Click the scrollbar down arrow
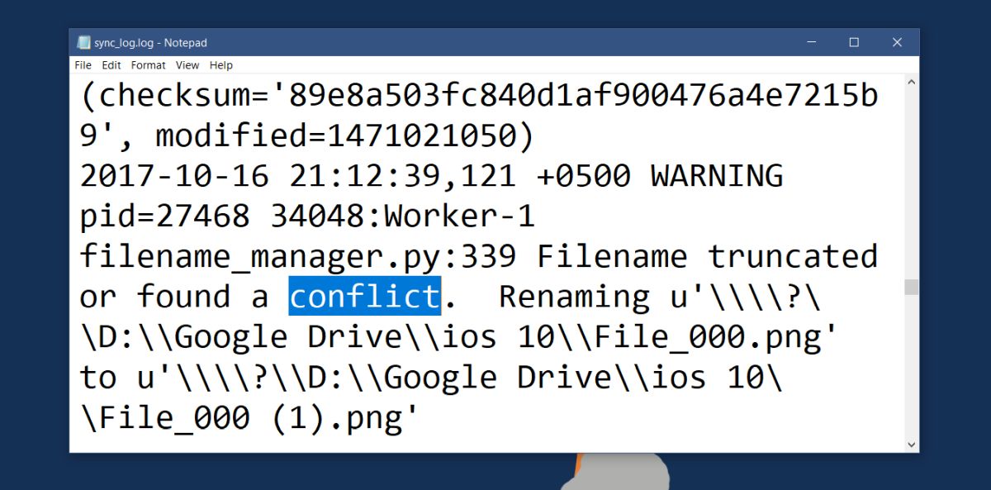 pyautogui.click(x=912, y=445)
